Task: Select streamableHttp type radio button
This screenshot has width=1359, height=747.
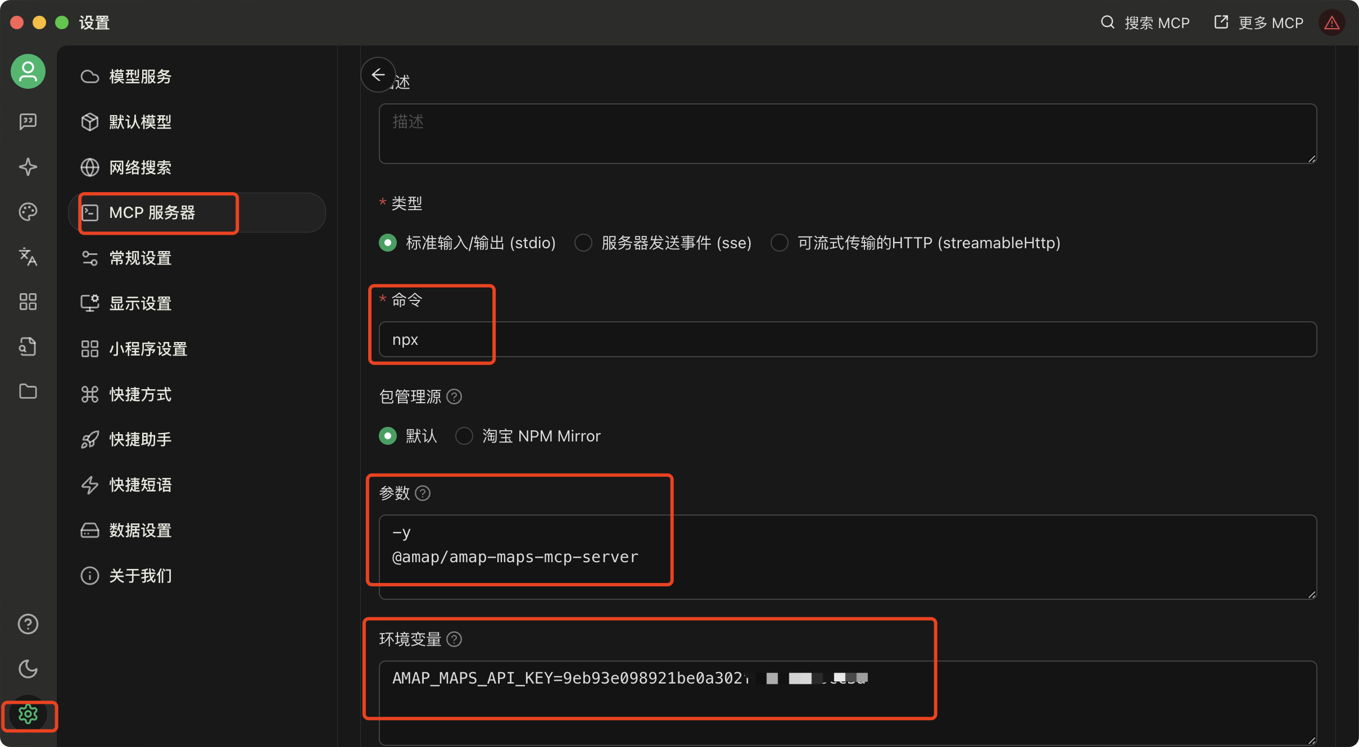Action: [x=779, y=243]
